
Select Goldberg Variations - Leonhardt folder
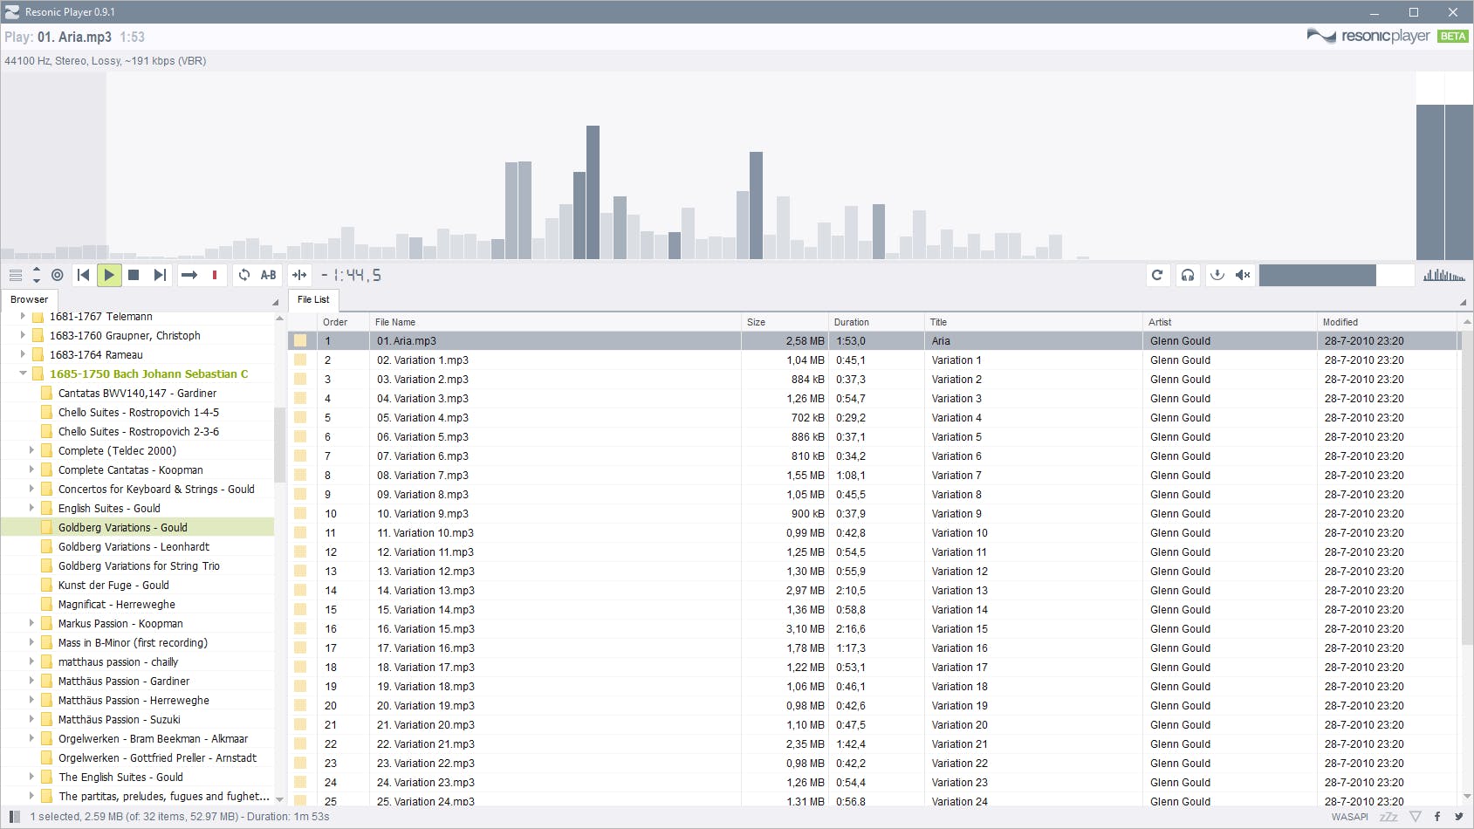(x=134, y=546)
